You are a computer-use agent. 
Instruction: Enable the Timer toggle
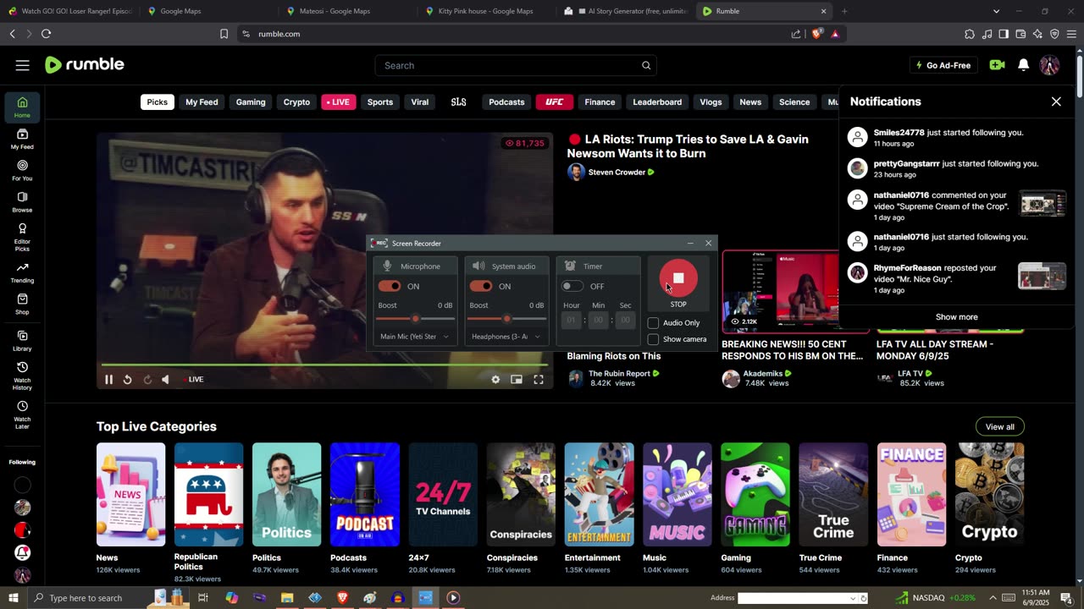tap(572, 286)
